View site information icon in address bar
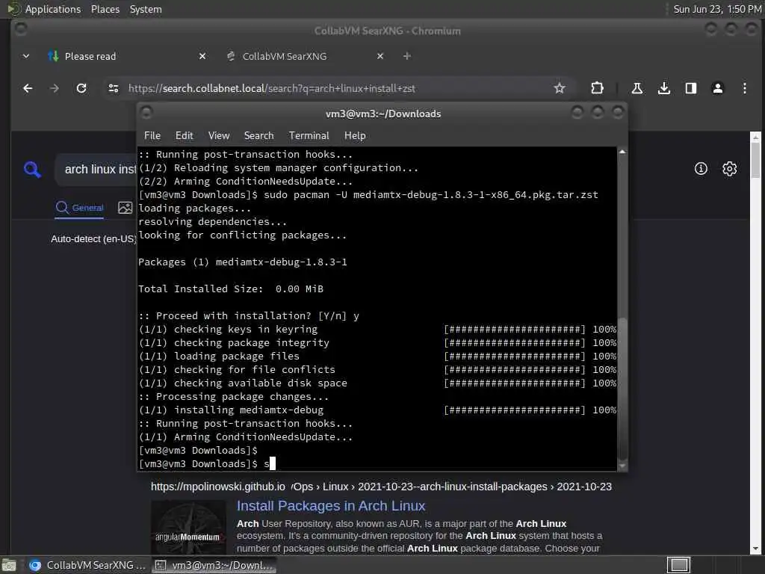 (x=114, y=88)
